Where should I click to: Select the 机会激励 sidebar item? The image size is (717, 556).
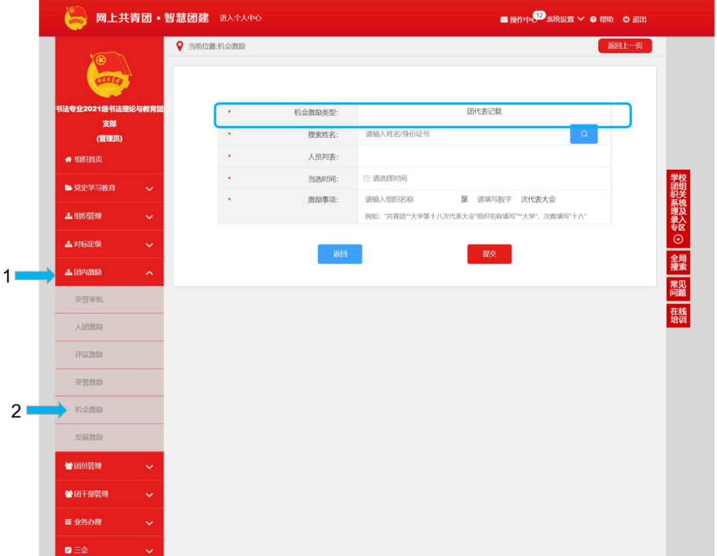point(90,409)
